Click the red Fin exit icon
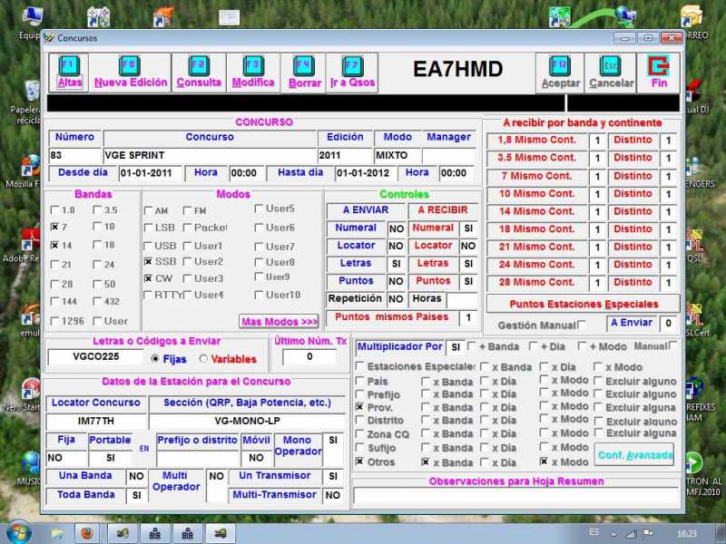This screenshot has height=544, width=726. (x=658, y=66)
